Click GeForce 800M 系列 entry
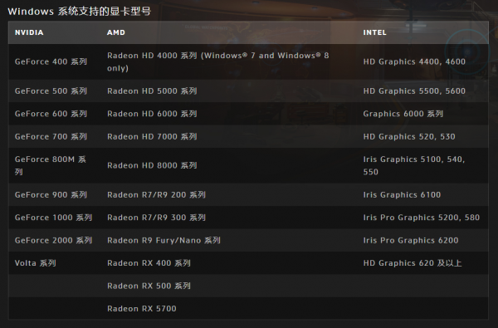The image size is (498, 328). [51, 165]
